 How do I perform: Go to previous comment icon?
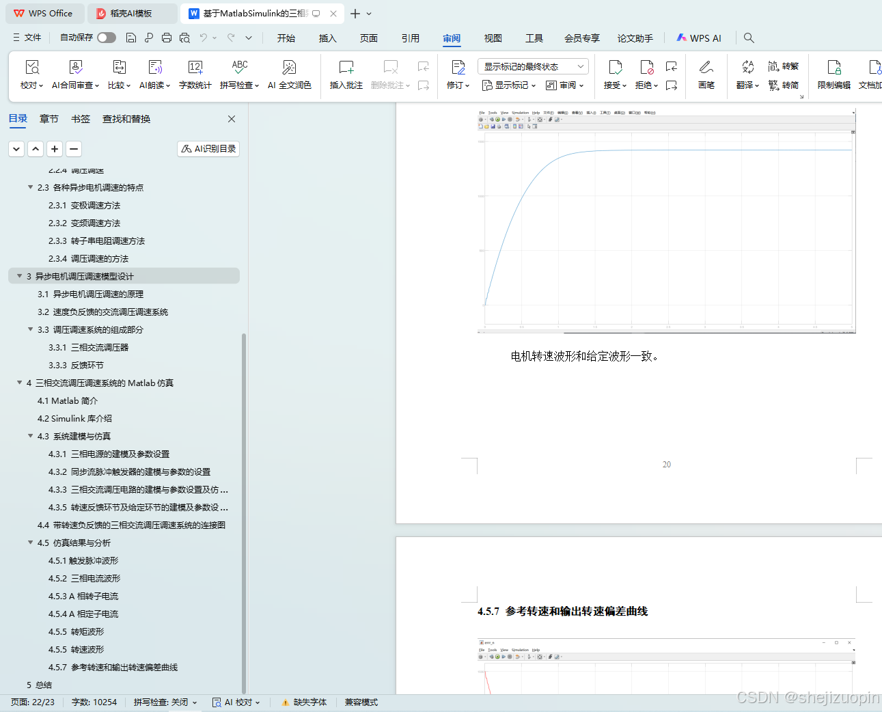coord(424,66)
